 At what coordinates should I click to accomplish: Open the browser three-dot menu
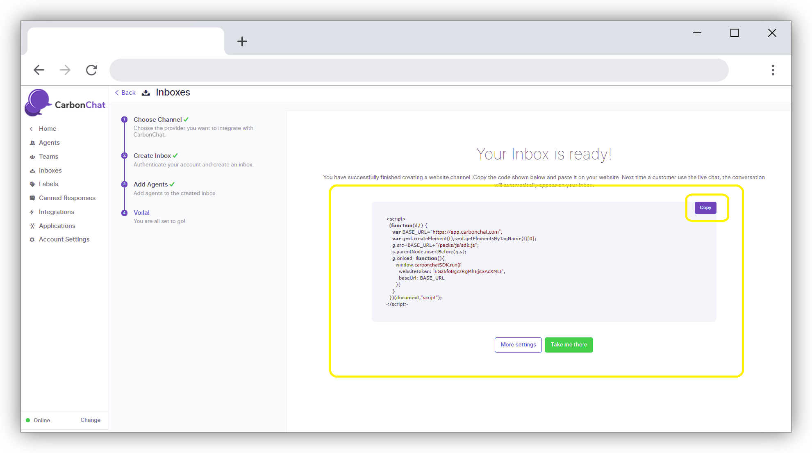773,70
